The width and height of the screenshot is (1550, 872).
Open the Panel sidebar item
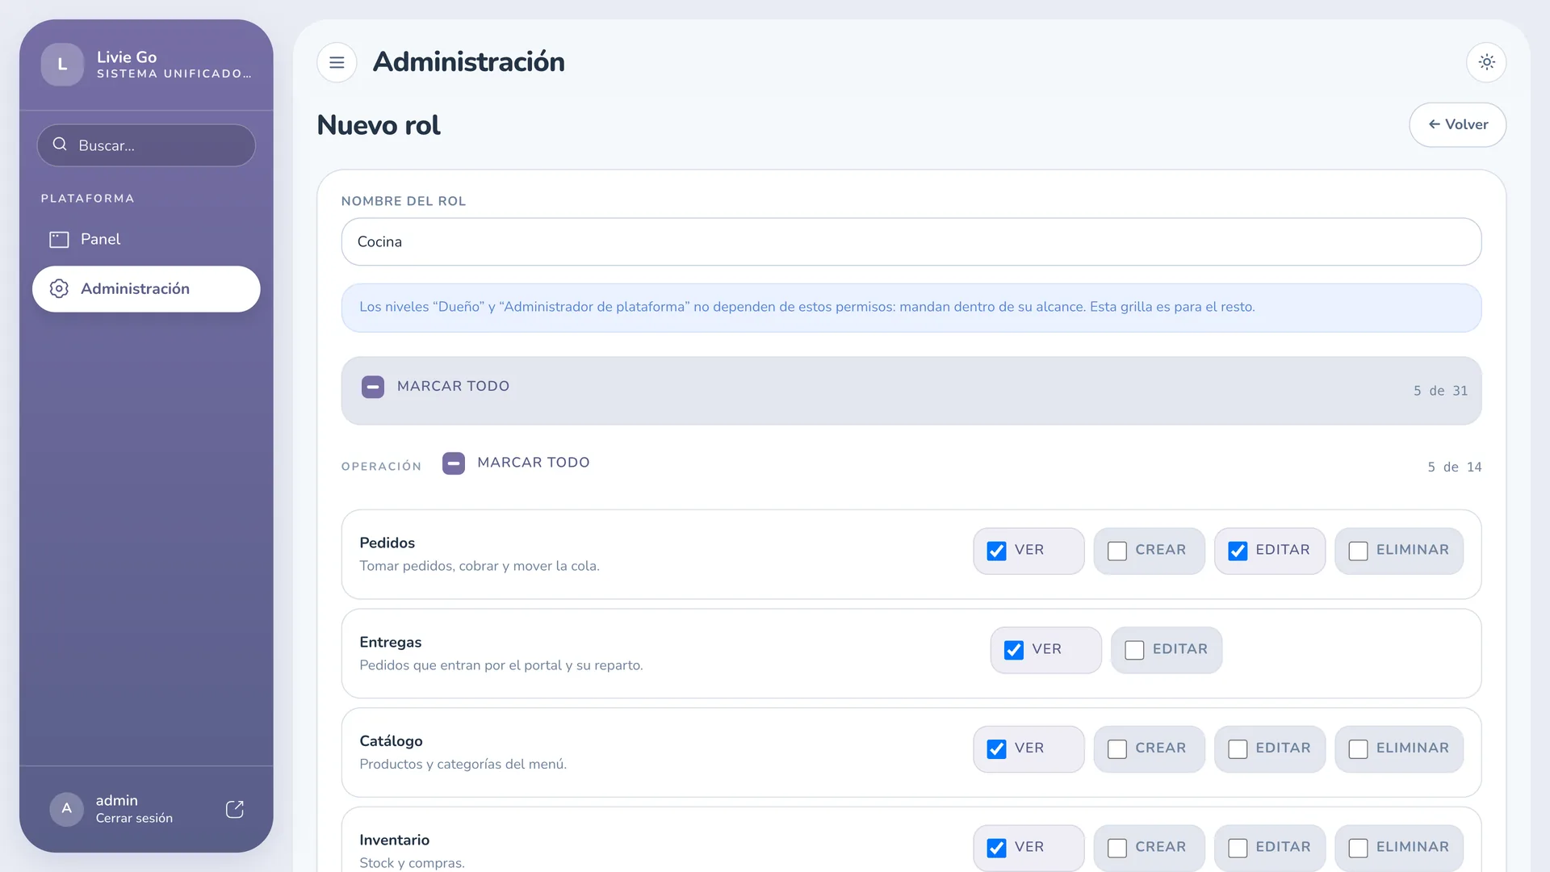click(146, 239)
